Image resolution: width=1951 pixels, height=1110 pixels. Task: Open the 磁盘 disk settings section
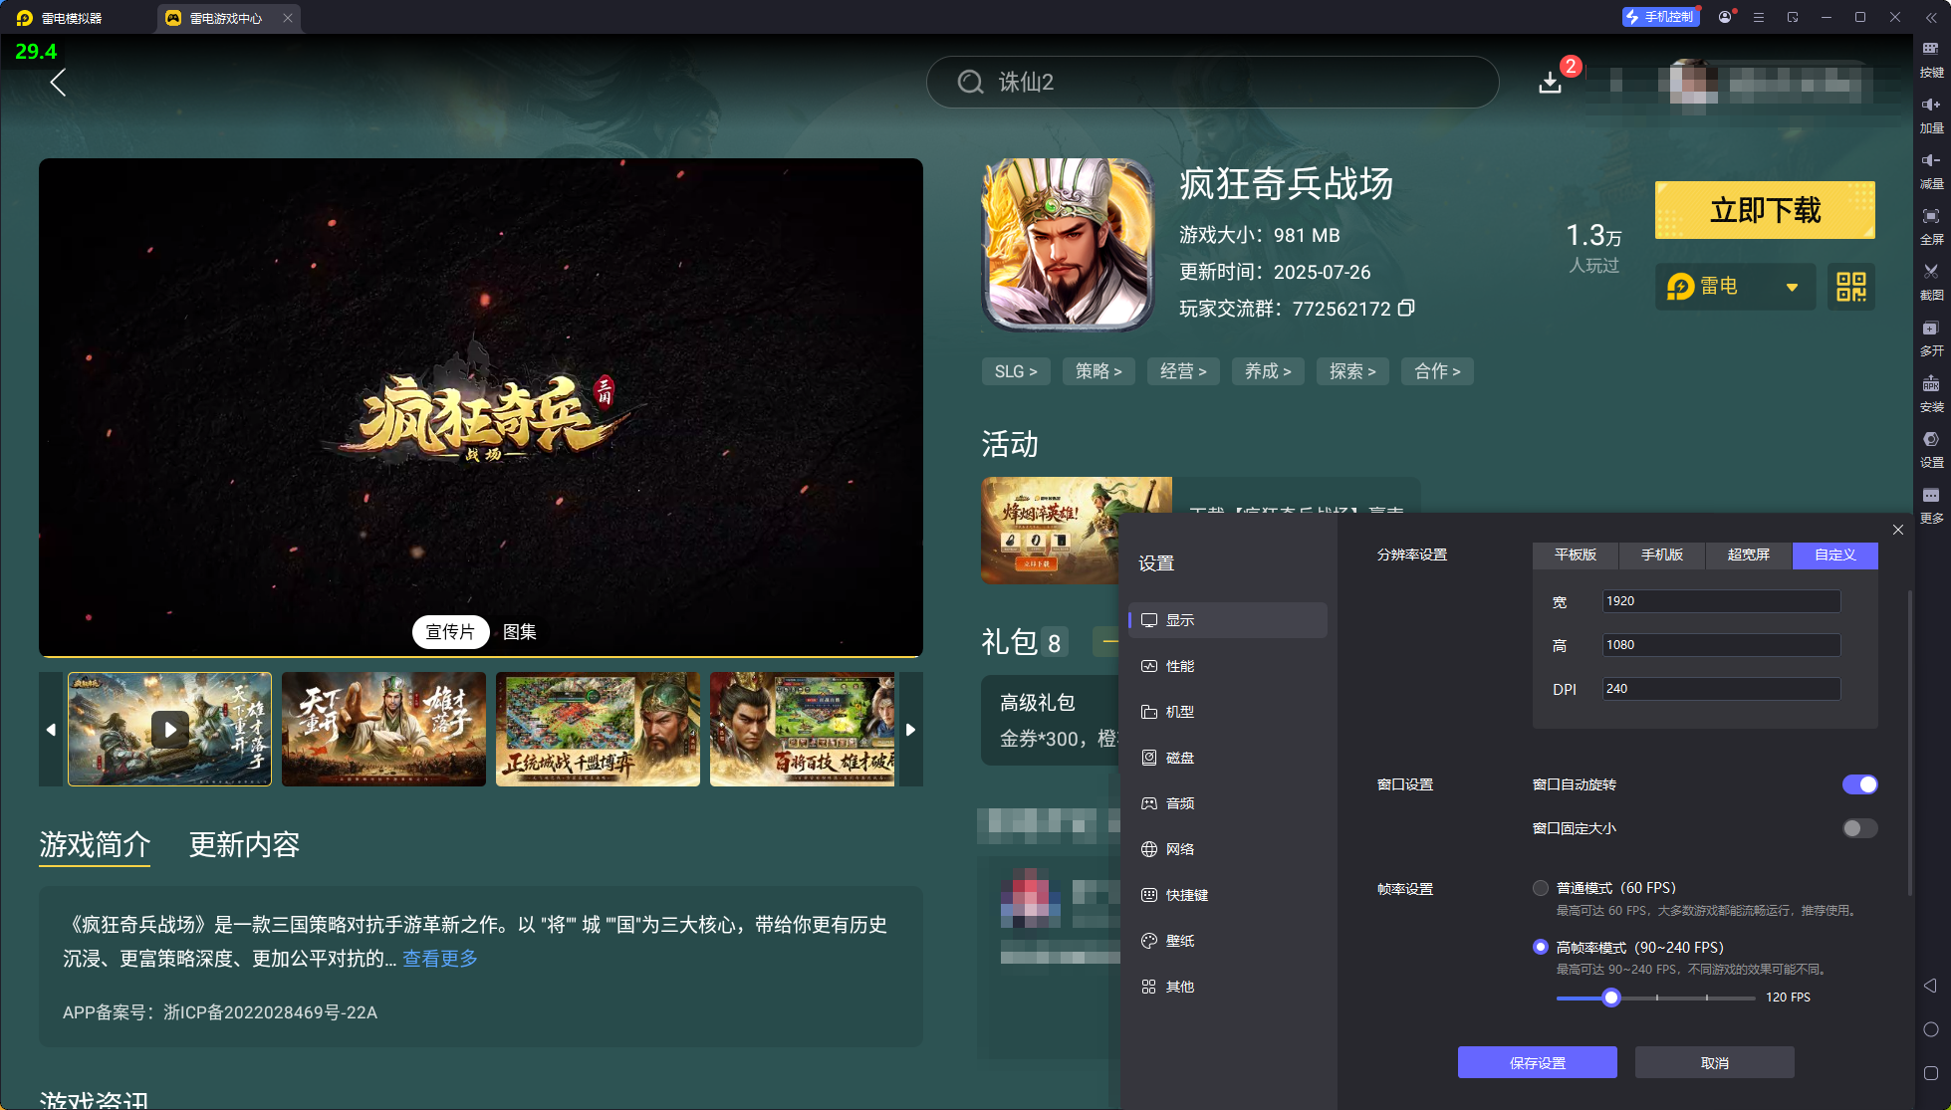tap(1228, 758)
